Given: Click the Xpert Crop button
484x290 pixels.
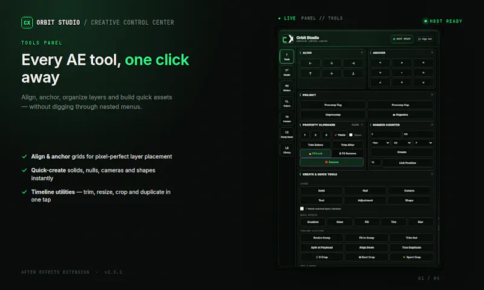Looking at the screenshot, I should tap(412, 257).
